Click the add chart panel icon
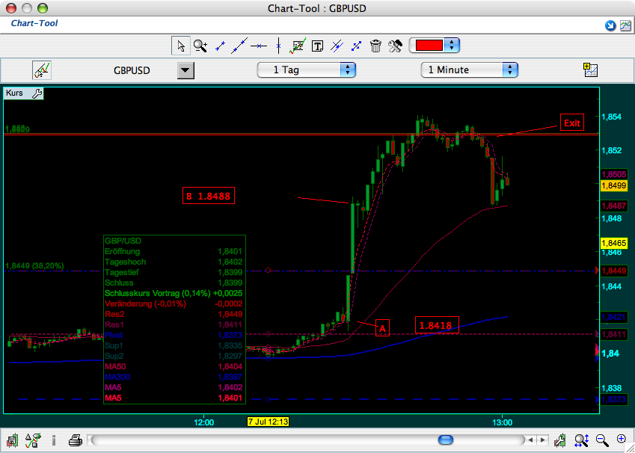635x453 pixels. [x=590, y=70]
